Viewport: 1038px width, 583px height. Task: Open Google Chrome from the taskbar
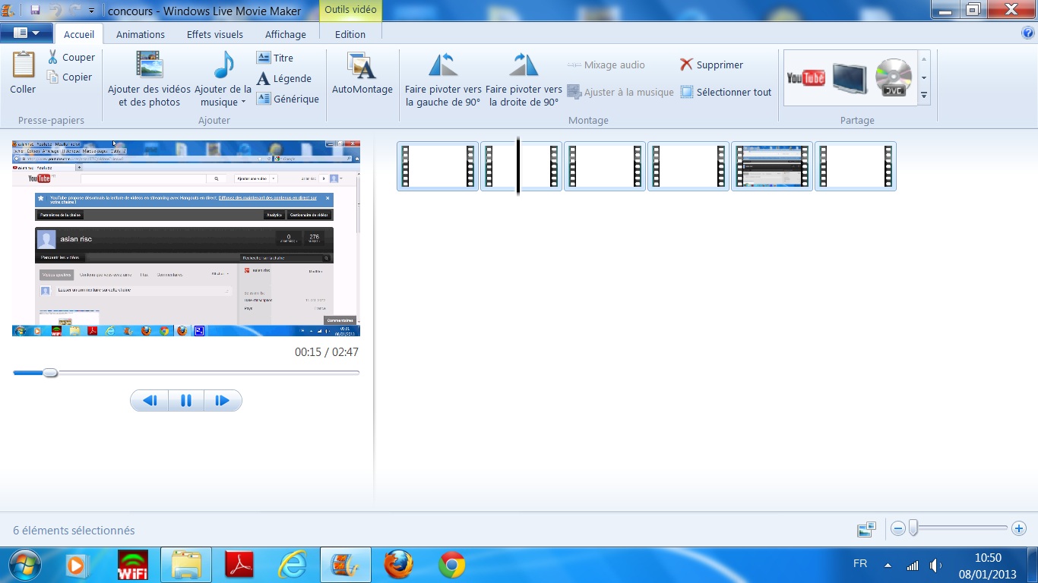[x=452, y=566]
